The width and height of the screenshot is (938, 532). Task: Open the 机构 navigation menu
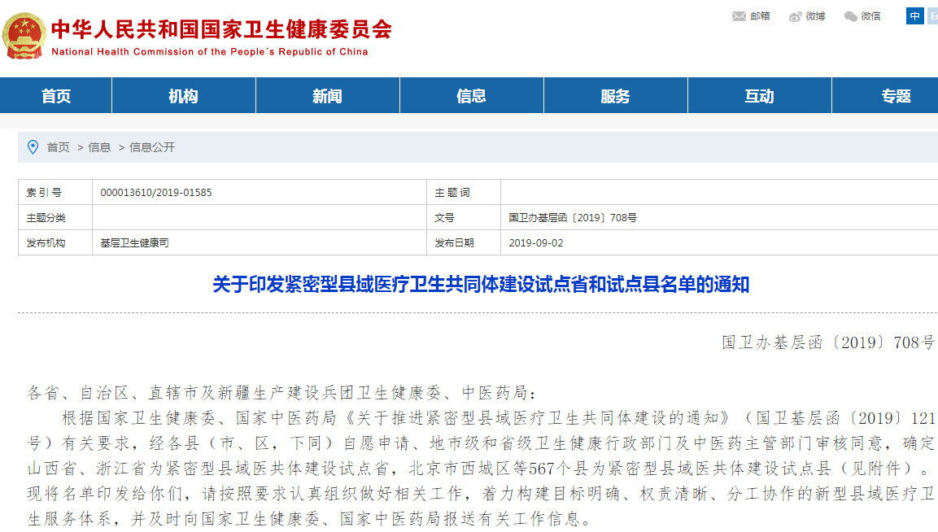[183, 96]
